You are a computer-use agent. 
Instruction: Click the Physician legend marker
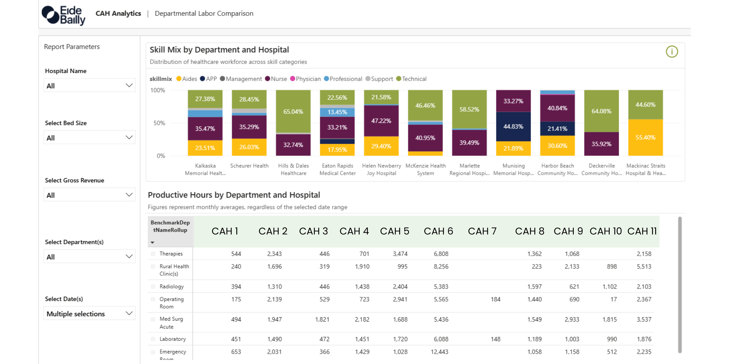tap(293, 79)
